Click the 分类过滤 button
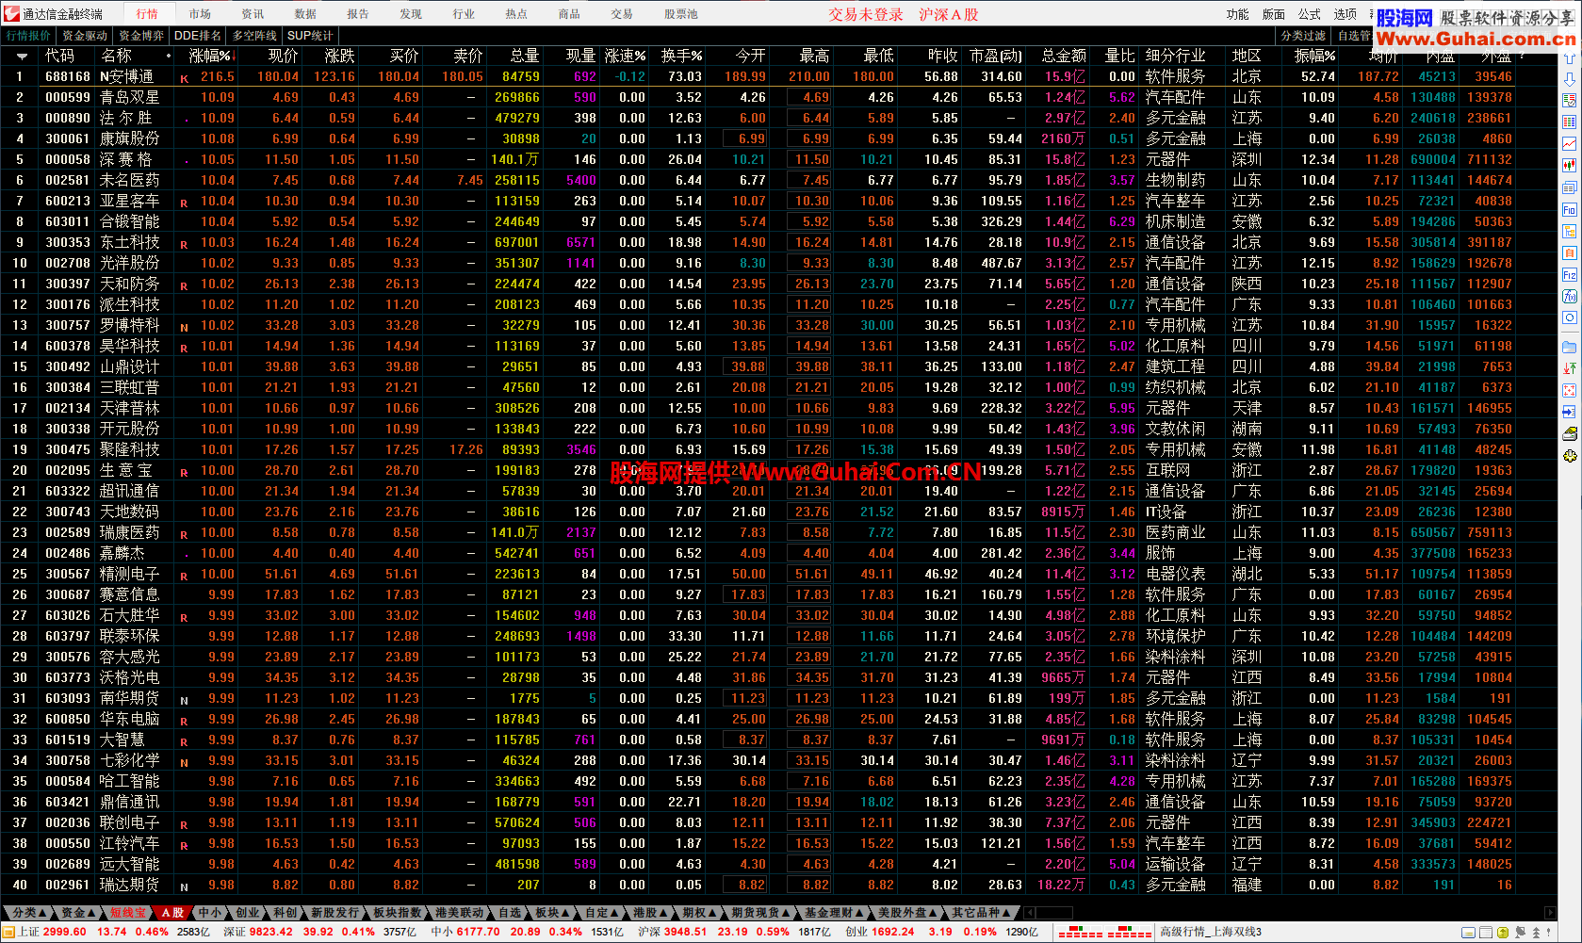Image resolution: width=1582 pixels, height=943 pixels. pyautogui.click(x=1303, y=36)
